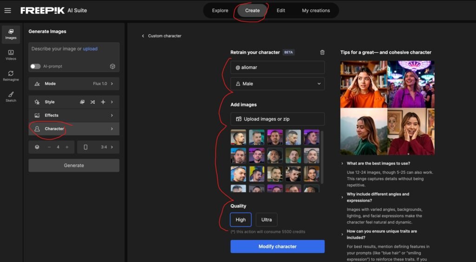Click the shuffle random style icon
Image resolution: width=476 pixels, height=262 pixels.
[x=93, y=102]
